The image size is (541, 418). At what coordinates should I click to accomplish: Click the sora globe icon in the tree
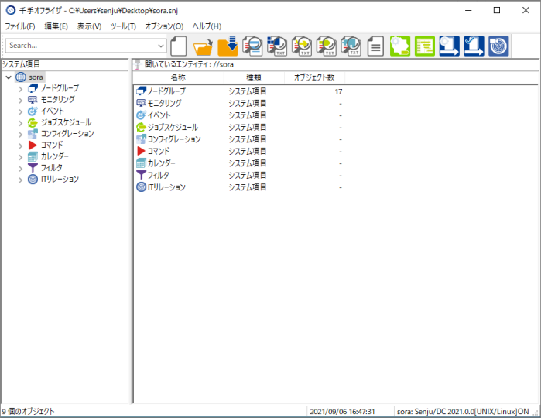click(x=21, y=77)
